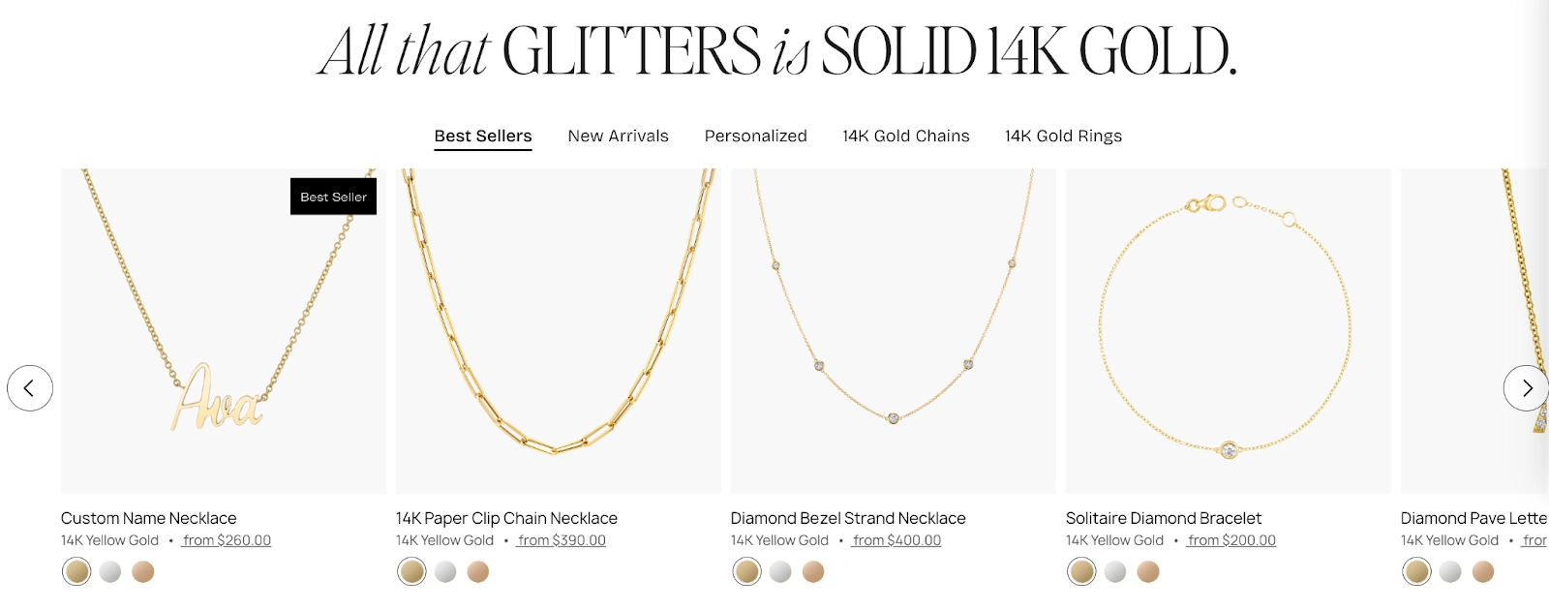Select rose gold swatch for Solitaire Diamond Bracelet
Viewport: 1549px width, 610px height.
1146,572
